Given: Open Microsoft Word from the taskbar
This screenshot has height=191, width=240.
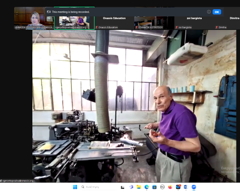Looking at the screenshot, I should [186, 187].
